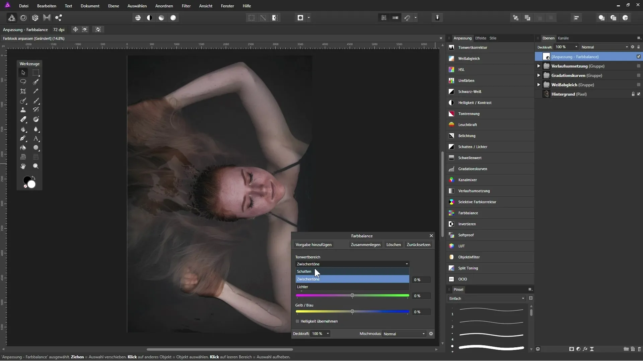
Task: Click layer fx effects icon
Action: pyautogui.click(x=585, y=349)
